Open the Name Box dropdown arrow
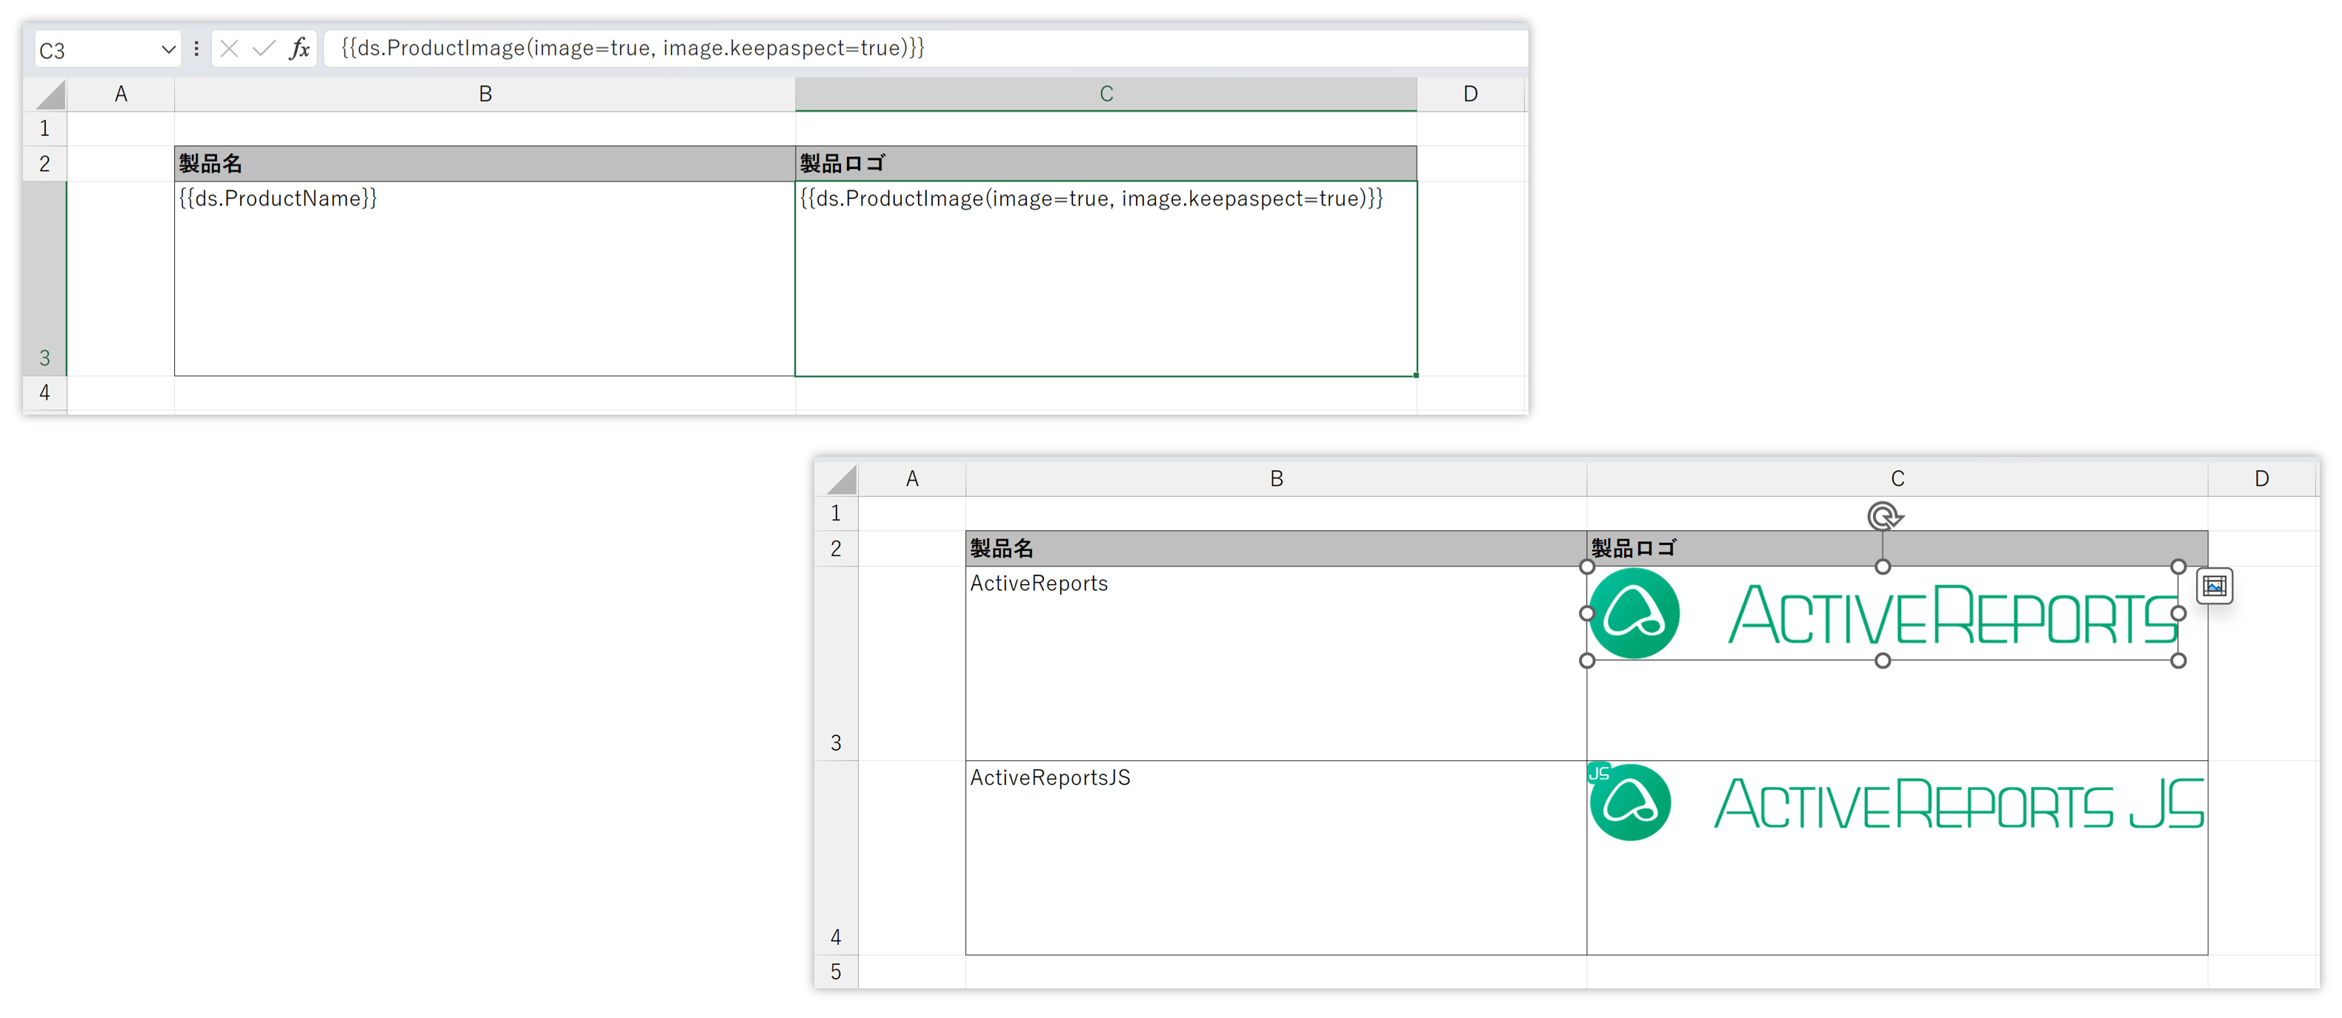The height and width of the screenshot is (1018, 2342). 168,49
